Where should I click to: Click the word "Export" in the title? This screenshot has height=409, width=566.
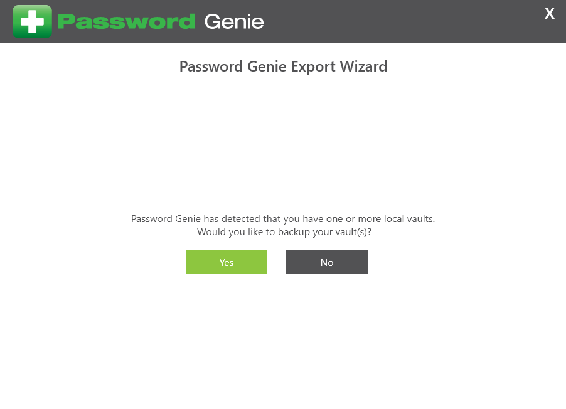click(313, 67)
